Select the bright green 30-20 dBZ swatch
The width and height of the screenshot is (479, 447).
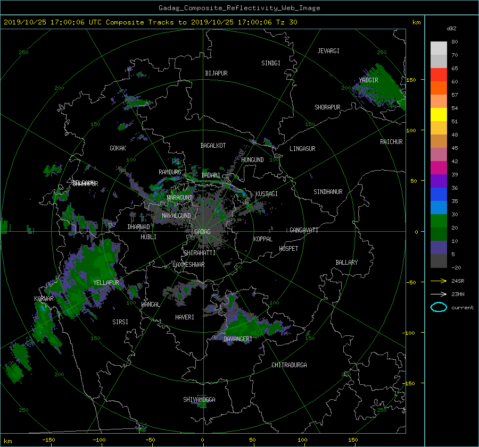click(x=439, y=221)
